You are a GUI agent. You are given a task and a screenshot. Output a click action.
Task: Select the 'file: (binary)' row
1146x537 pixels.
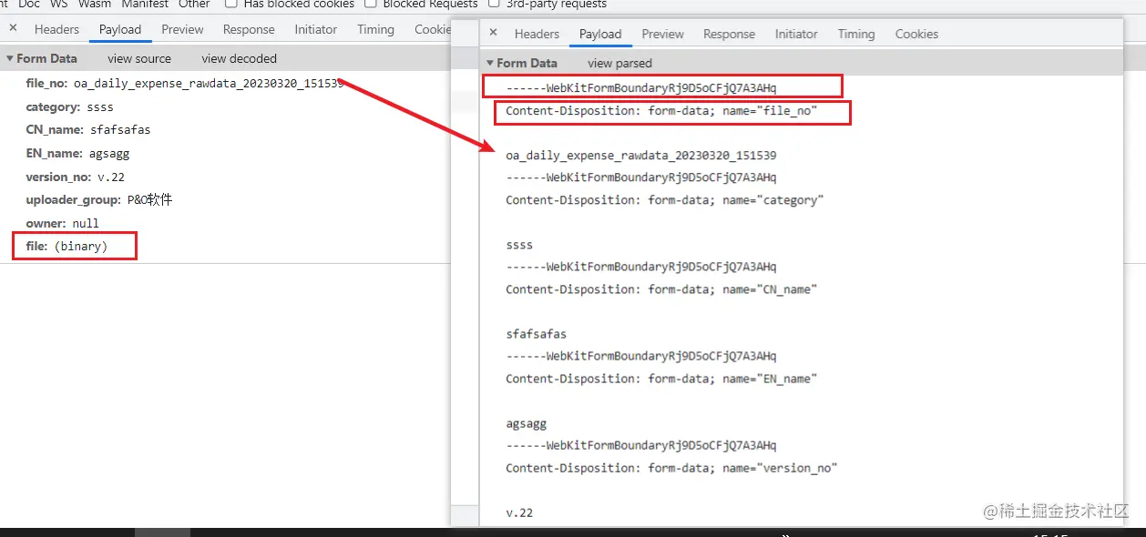[x=67, y=246]
